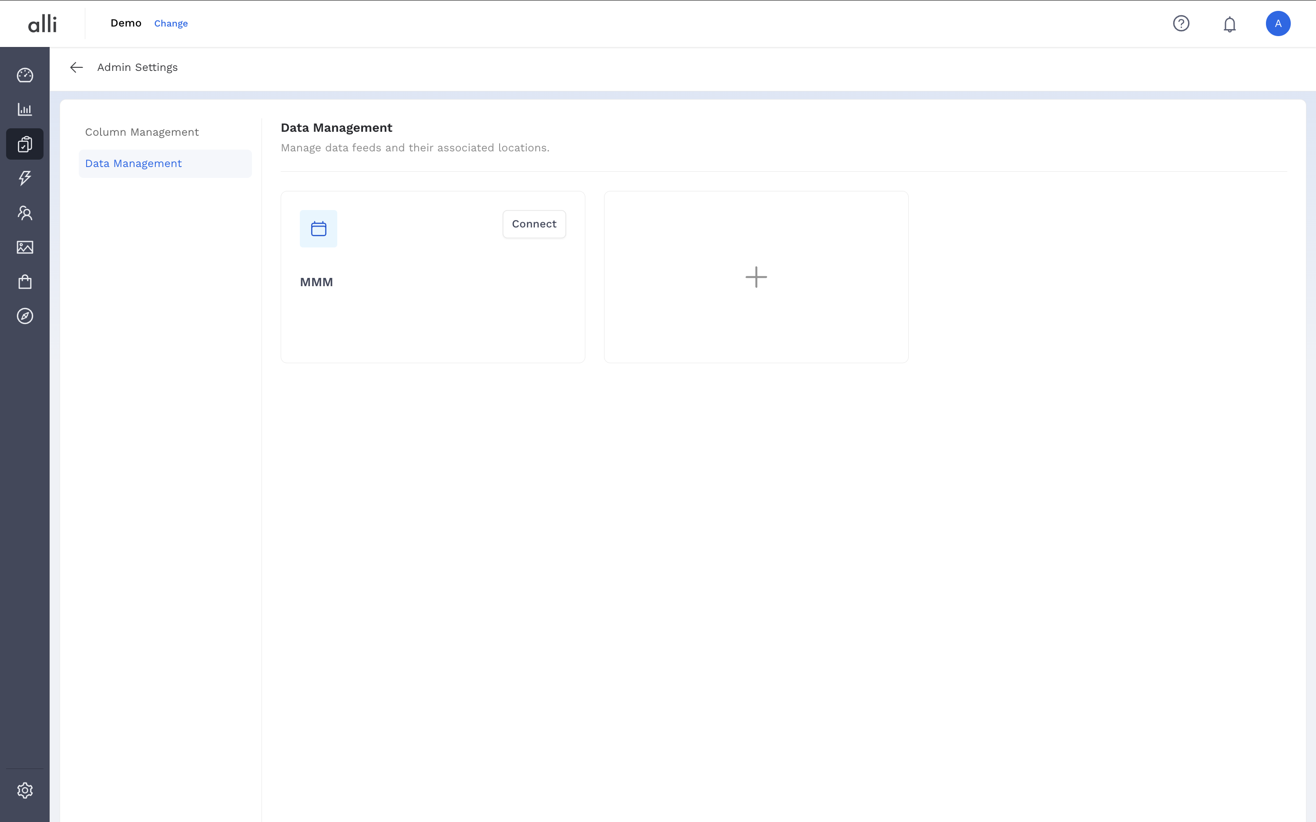Image resolution: width=1316 pixels, height=822 pixels.
Task: Click the back arrow beside Admin Settings
Action: 76,67
